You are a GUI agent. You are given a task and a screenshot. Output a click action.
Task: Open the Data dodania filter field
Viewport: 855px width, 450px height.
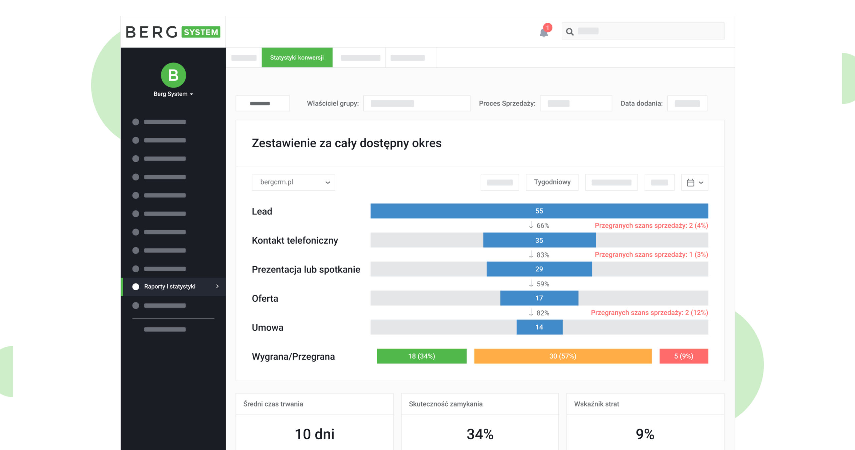pyautogui.click(x=687, y=104)
